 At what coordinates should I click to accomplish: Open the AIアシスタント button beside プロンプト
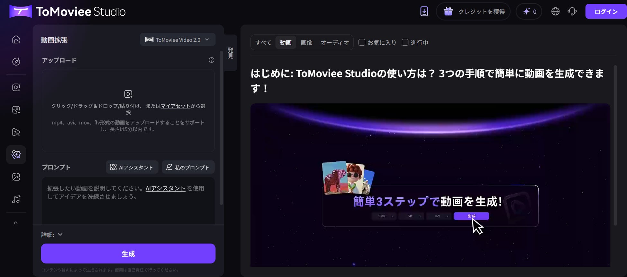pos(132,167)
